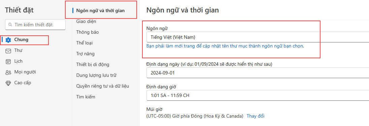Open the Định dạng giờ dropdown
This screenshot has width=369, height=126.
pos(258,96)
